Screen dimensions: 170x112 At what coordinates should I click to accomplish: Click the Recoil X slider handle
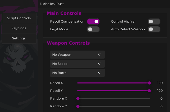click(149, 83)
